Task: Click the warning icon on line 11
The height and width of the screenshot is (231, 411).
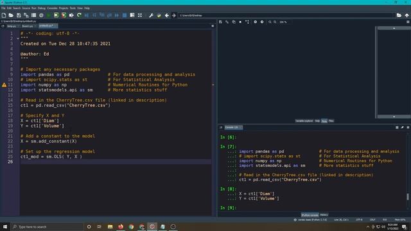Action: (4, 85)
